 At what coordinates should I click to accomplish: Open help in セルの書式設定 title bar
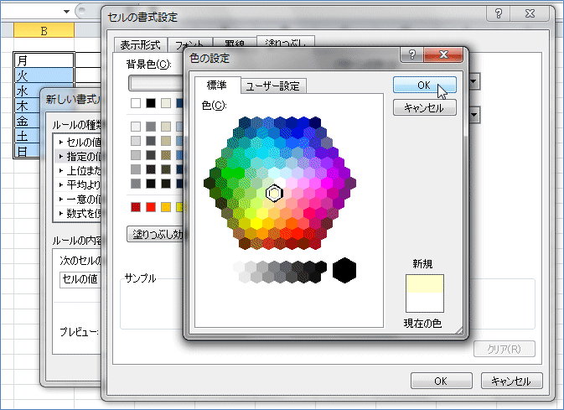(x=499, y=13)
